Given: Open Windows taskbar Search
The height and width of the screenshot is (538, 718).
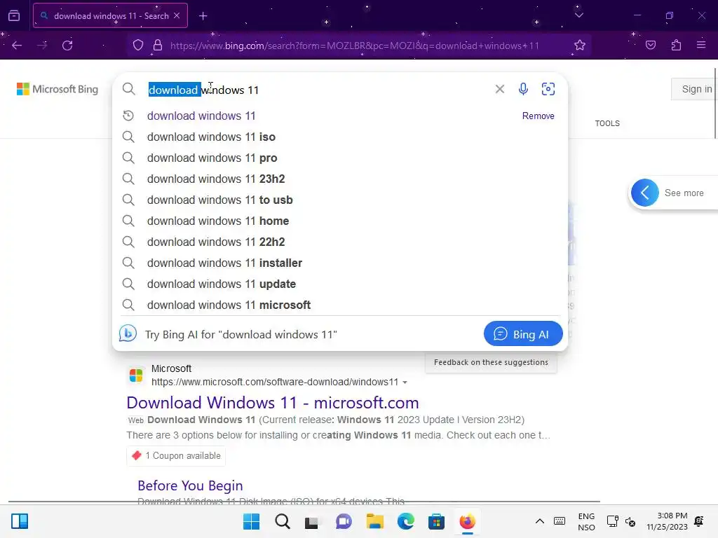Looking at the screenshot, I should pyautogui.click(x=282, y=521).
